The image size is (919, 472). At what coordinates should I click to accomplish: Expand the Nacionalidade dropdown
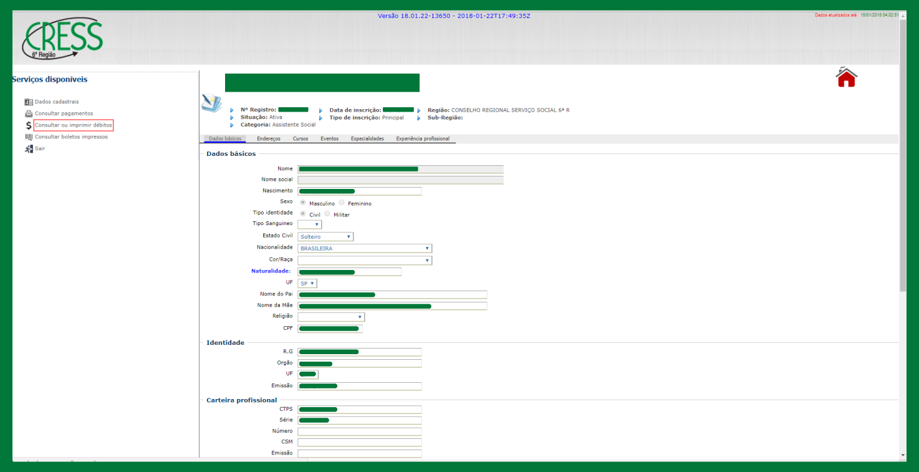364,248
